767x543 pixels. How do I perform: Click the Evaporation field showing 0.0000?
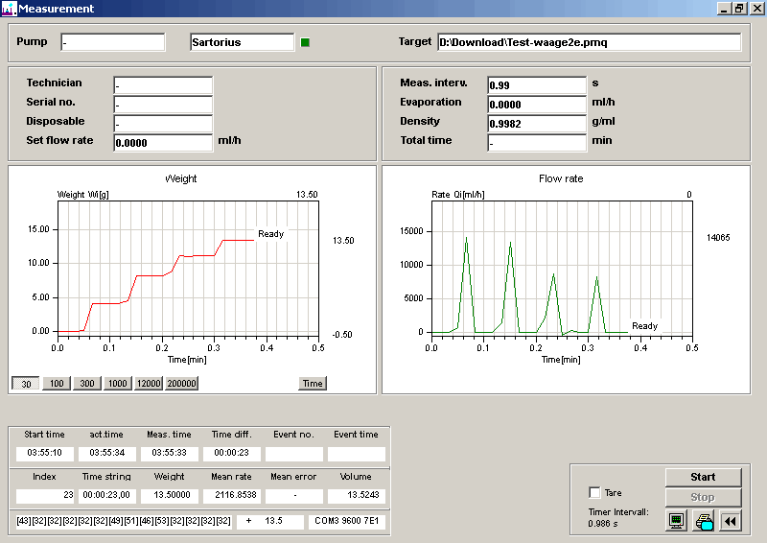point(537,105)
